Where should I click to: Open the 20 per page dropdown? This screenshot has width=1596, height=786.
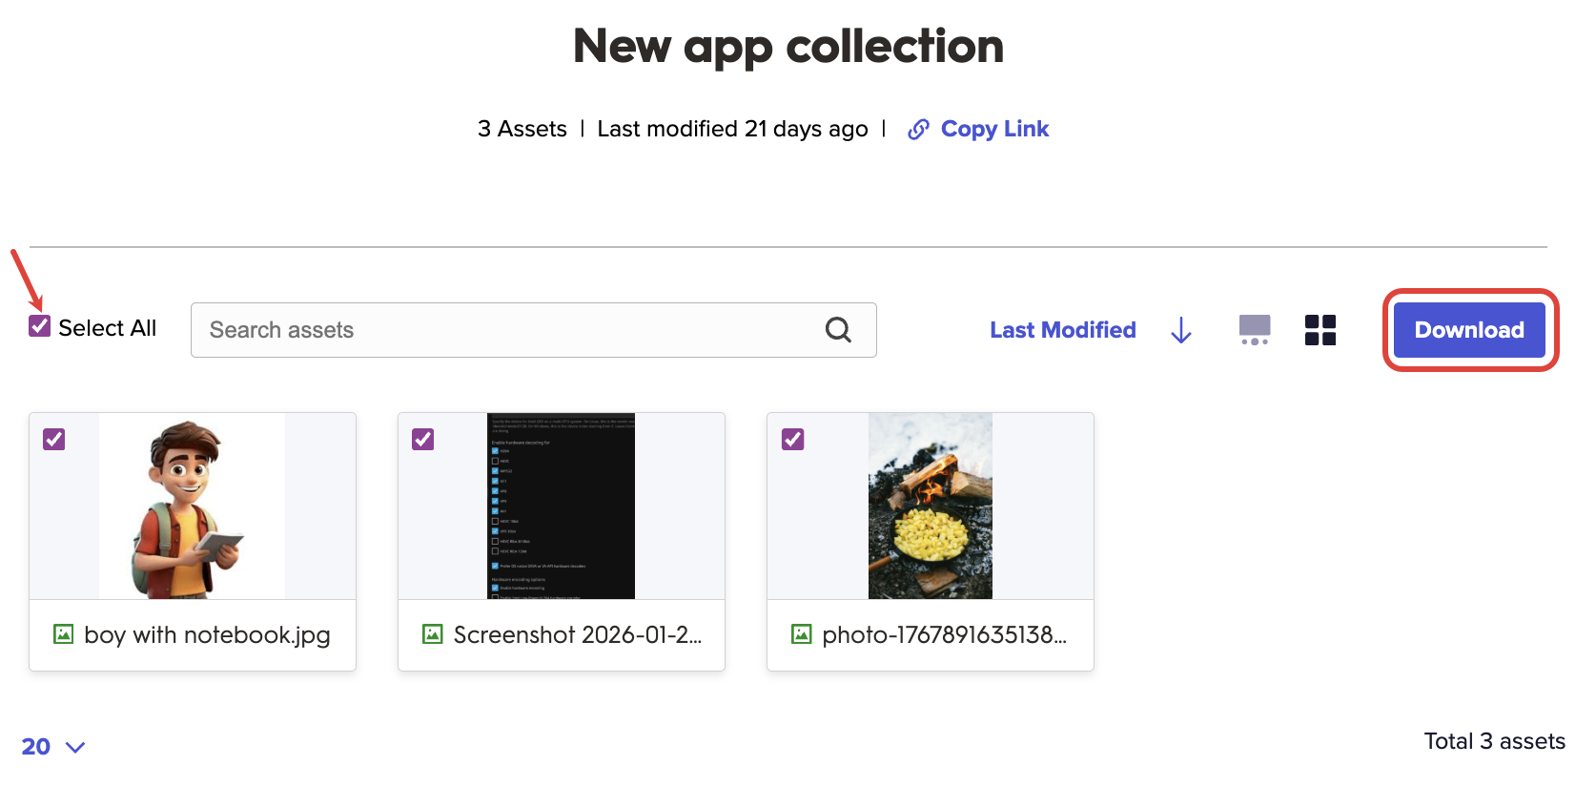point(36,747)
